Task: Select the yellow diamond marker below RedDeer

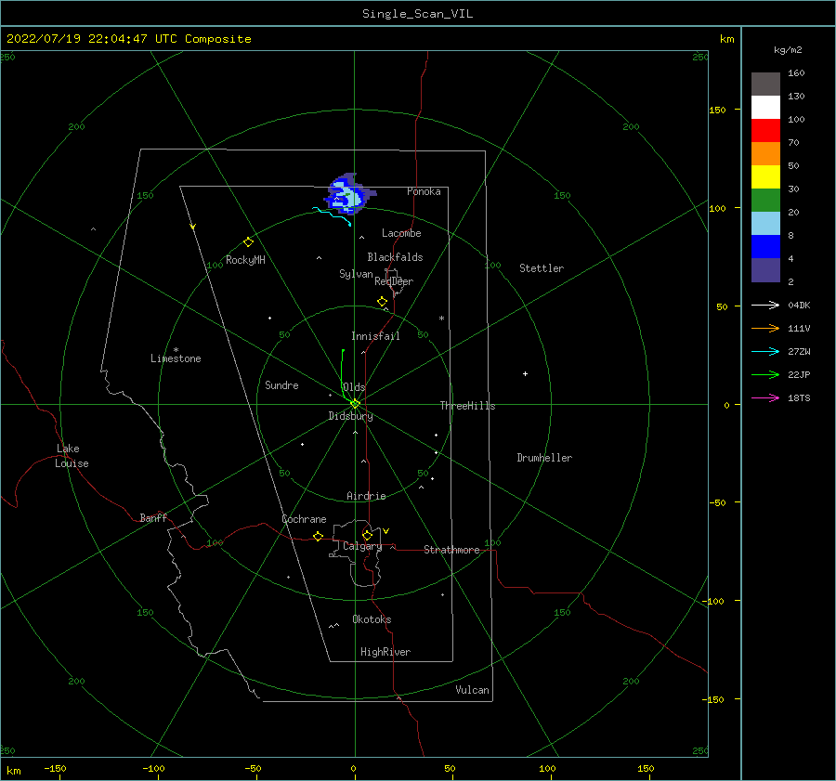Action: (x=382, y=301)
